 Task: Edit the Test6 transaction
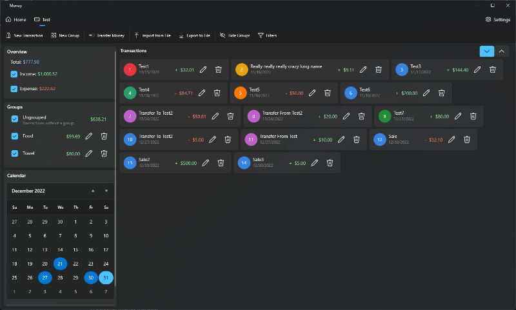click(426, 93)
